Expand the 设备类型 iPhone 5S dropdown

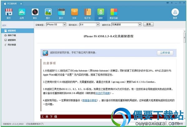pyautogui.click(x=65, y=25)
